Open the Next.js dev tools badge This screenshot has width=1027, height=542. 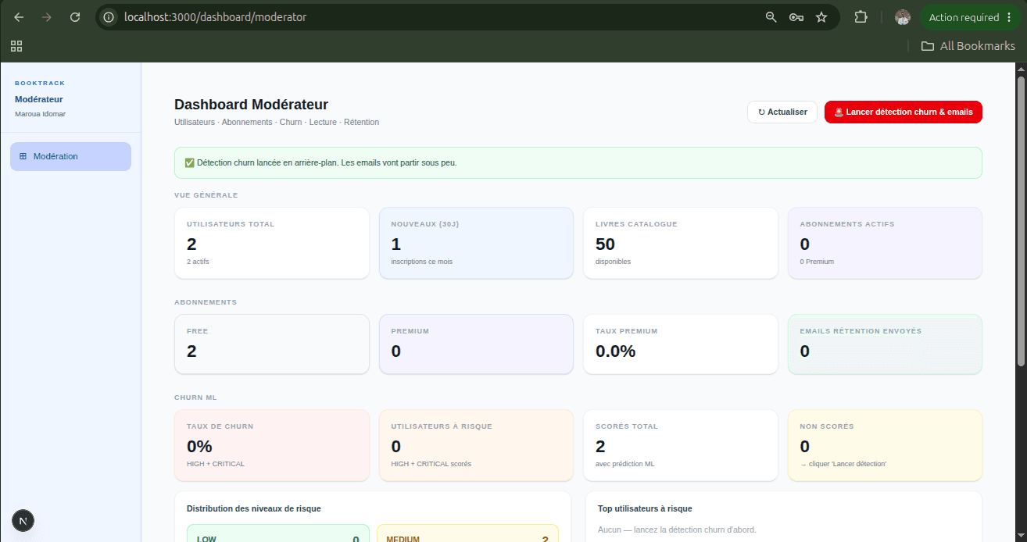click(23, 521)
